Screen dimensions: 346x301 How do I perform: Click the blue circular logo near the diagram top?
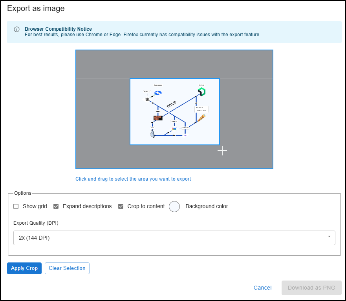(x=158, y=93)
